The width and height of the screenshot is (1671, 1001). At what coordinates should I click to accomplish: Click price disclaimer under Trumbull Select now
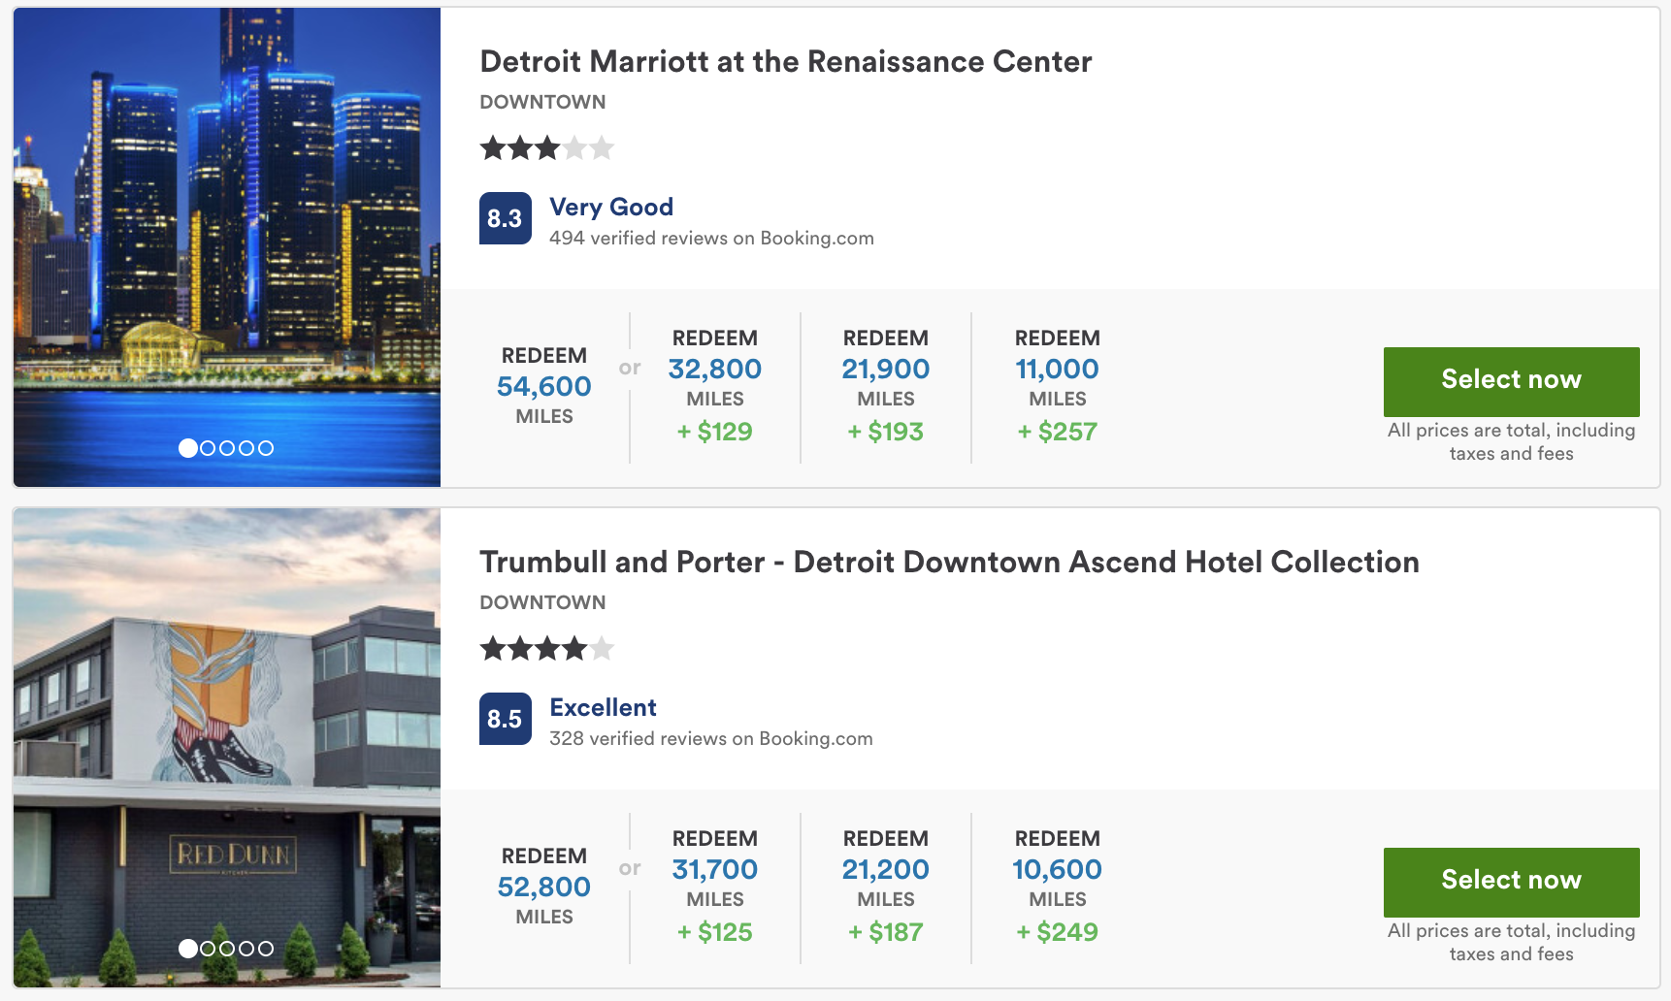click(1511, 942)
